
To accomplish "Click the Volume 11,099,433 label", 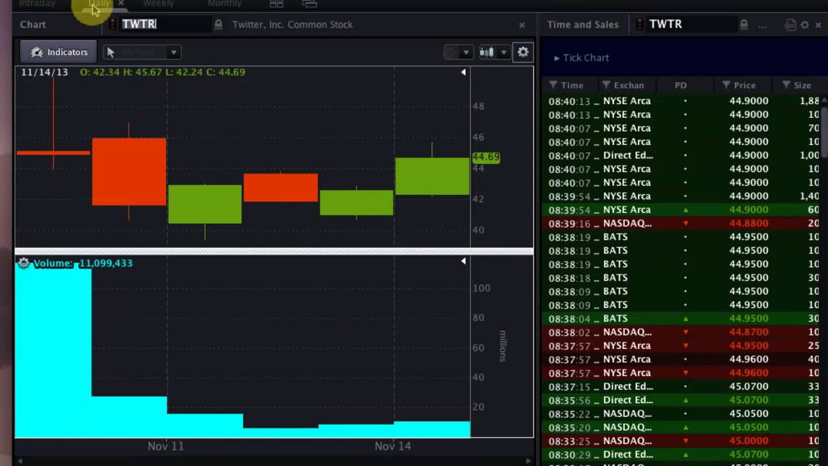I will pyautogui.click(x=83, y=263).
